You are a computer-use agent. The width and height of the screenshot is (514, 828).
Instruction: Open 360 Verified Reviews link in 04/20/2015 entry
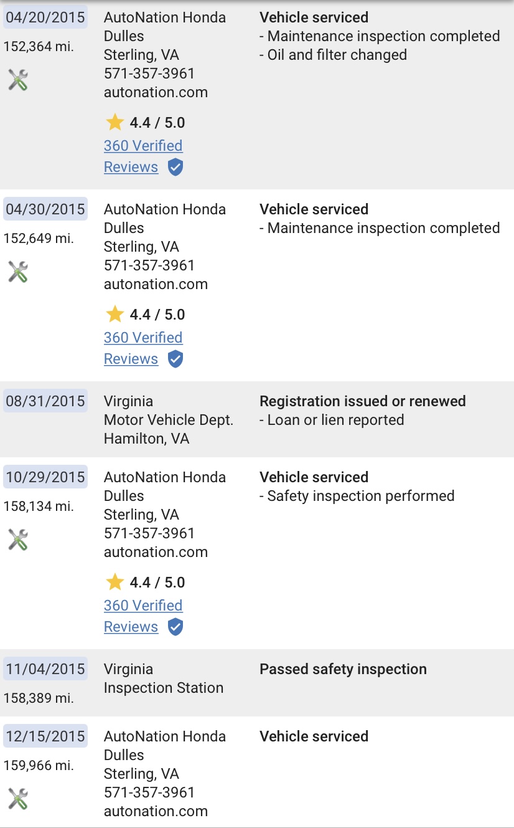click(x=143, y=156)
